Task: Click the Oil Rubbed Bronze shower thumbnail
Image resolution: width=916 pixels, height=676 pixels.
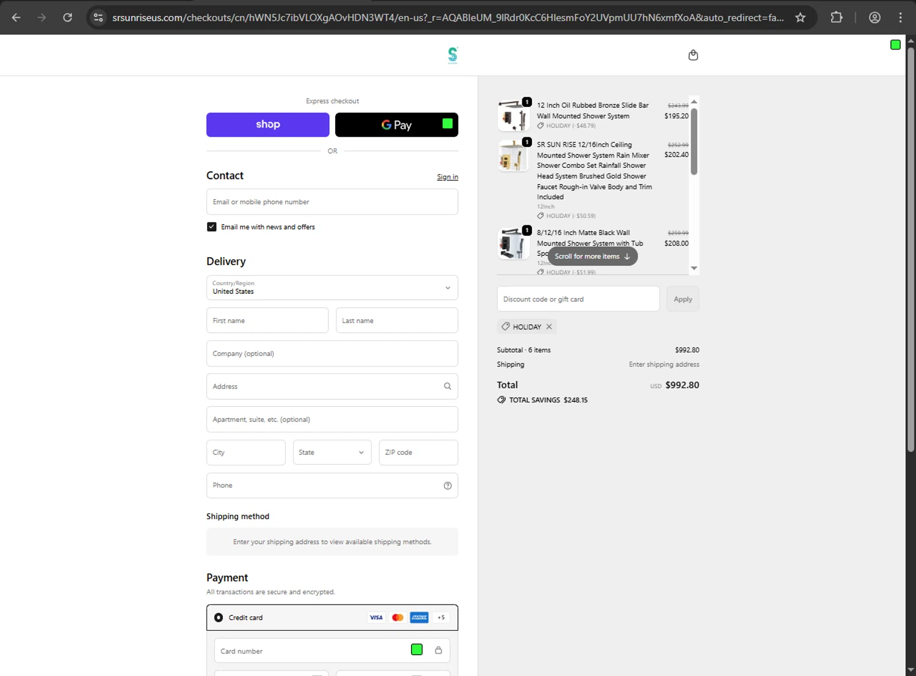Action: coord(514,115)
